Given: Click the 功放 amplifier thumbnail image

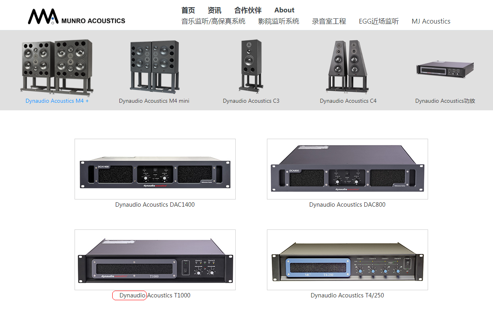Looking at the screenshot, I should pos(445,69).
